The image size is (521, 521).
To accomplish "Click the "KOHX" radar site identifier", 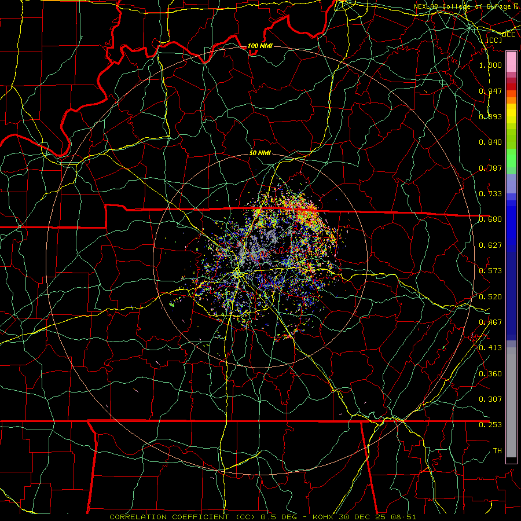I will pos(322,517).
